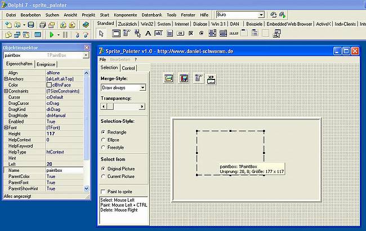
Task: Select the ListBox palette component
Action: click(212, 33)
